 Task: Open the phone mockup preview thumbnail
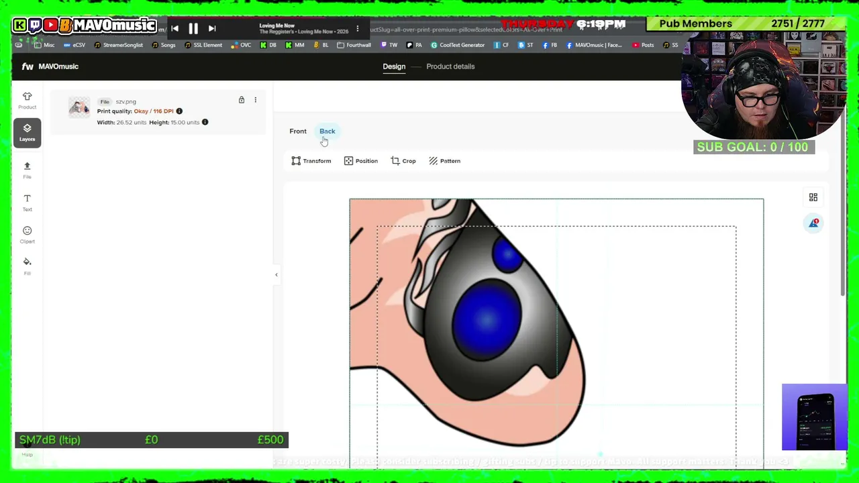(815, 417)
